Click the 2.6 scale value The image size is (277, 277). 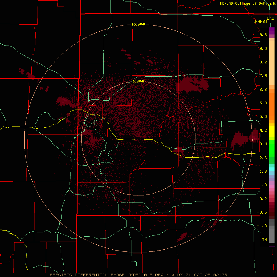pos(263,158)
